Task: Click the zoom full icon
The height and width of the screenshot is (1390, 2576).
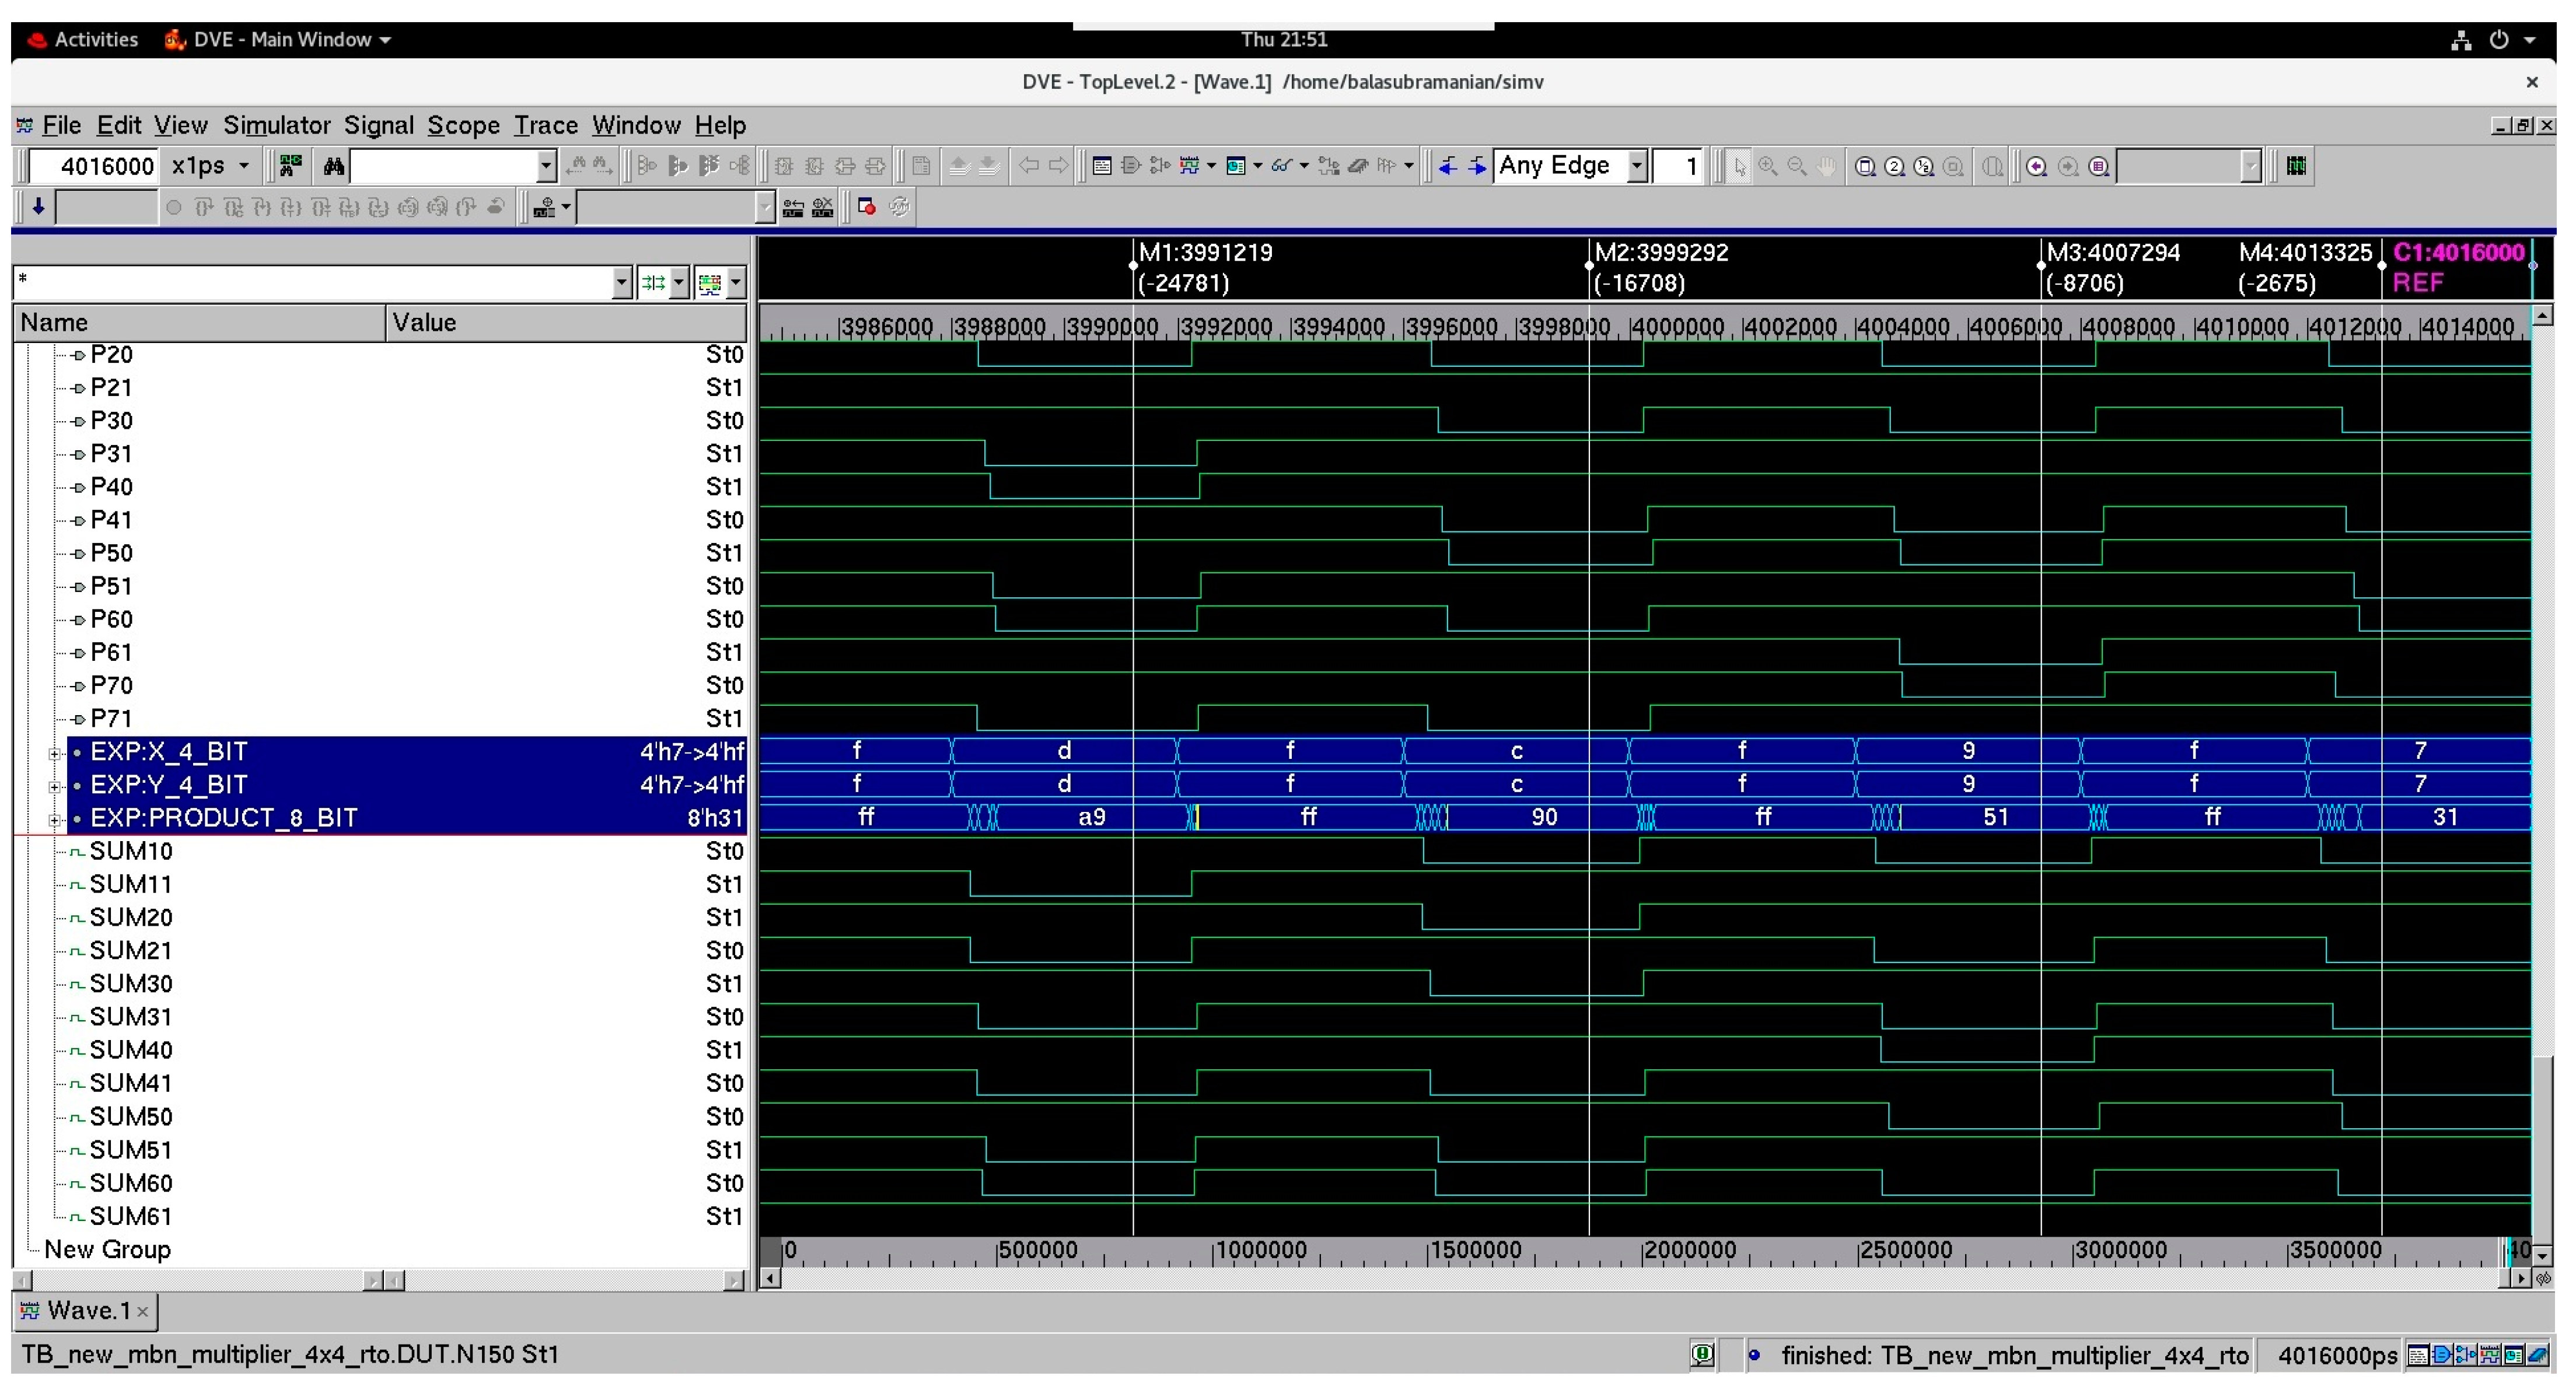Action: (1864, 166)
